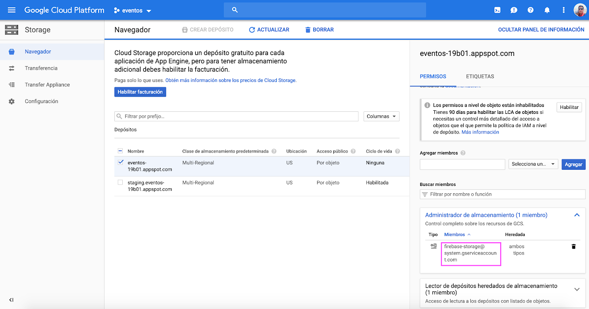Viewport: 589px width, 309px height.
Task: Open the feedback alert icon
Action: tap(514, 10)
